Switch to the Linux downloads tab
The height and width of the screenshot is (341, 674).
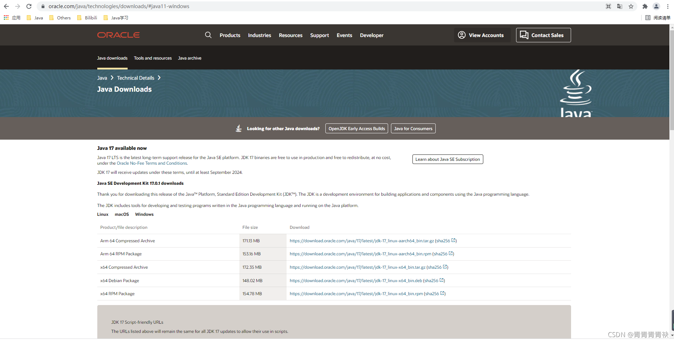[x=103, y=214]
